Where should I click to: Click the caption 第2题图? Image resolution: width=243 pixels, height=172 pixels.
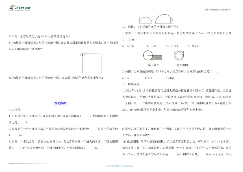[182, 65]
